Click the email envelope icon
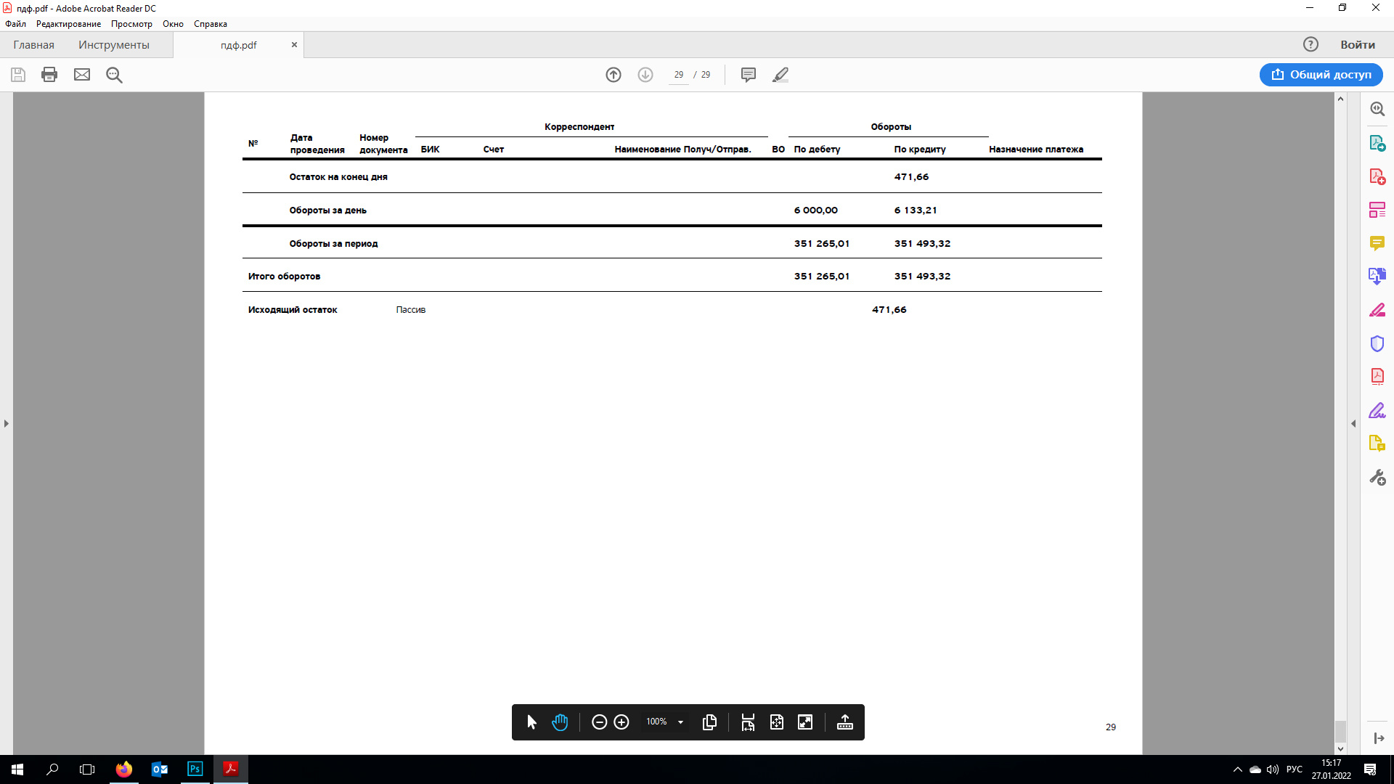 [x=82, y=75]
